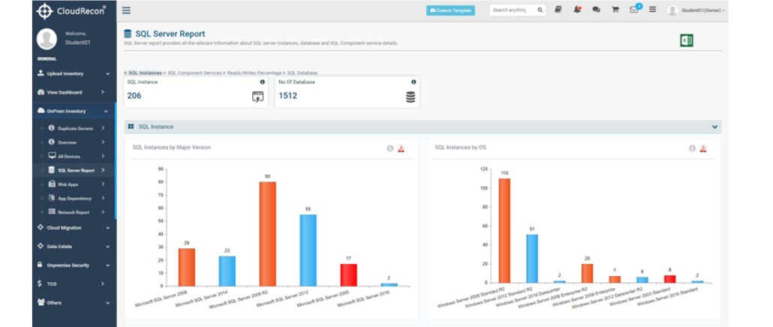Collapse OnPrem Inventory section
The image size is (773, 327).
[x=74, y=111]
